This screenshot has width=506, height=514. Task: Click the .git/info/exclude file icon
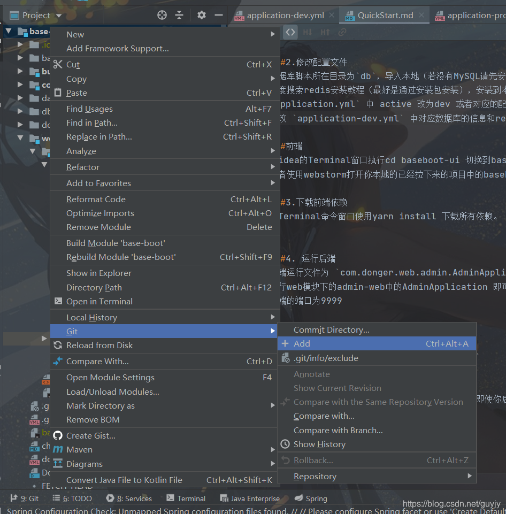pos(286,358)
